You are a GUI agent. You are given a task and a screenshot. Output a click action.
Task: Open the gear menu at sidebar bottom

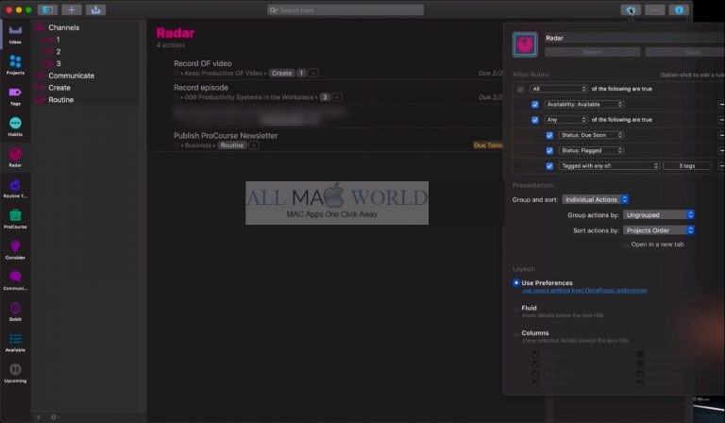coord(54,417)
